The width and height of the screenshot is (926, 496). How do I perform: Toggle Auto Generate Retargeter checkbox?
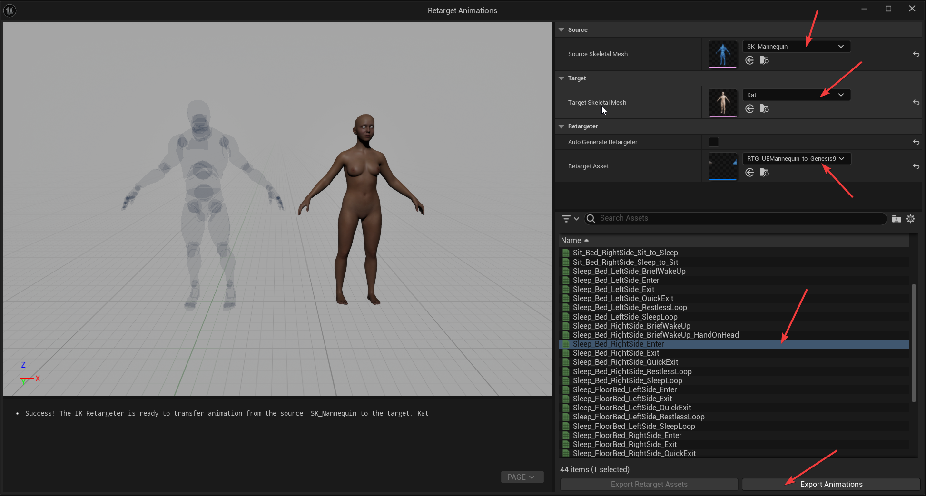pyautogui.click(x=714, y=142)
